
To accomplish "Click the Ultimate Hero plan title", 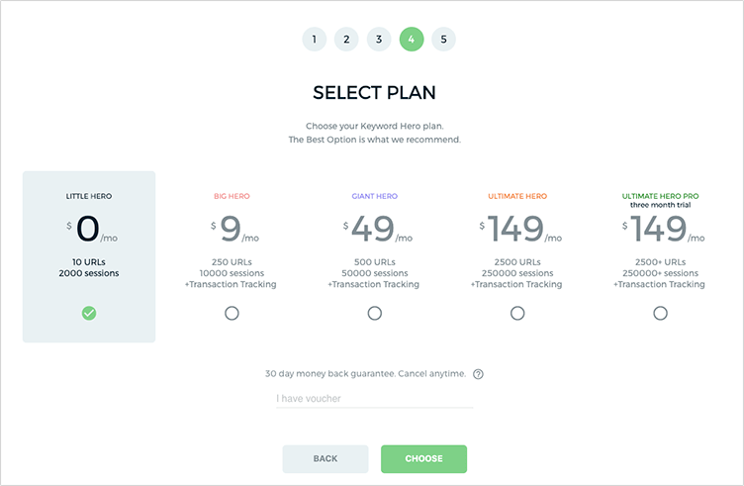I will point(517,197).
